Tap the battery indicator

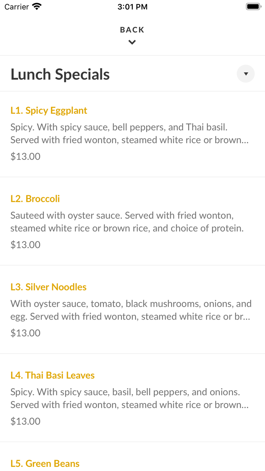[x=252, y=6]
